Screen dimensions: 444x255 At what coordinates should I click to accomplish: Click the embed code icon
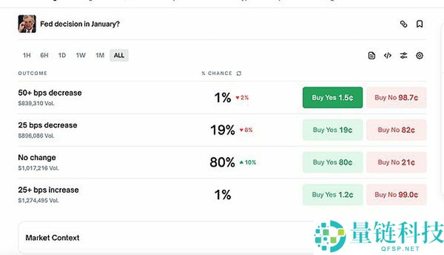(x=388, y=56)
